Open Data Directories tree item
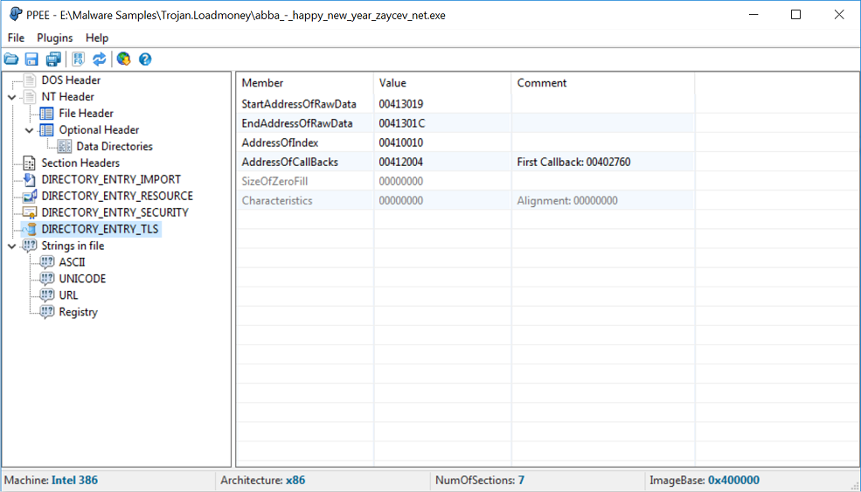861x492 pixels. coord(115,146)
